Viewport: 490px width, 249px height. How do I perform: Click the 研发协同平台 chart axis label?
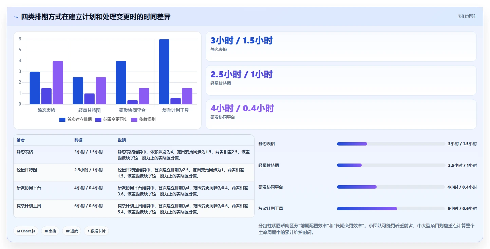pos(133,110)
